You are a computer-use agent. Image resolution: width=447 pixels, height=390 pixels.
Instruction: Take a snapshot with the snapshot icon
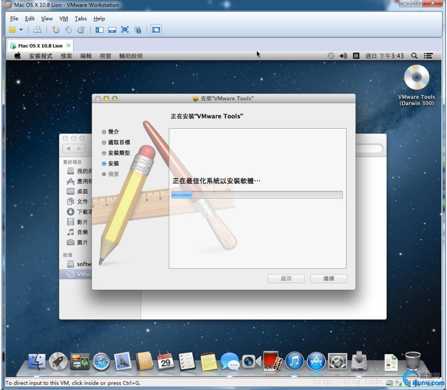56,29
